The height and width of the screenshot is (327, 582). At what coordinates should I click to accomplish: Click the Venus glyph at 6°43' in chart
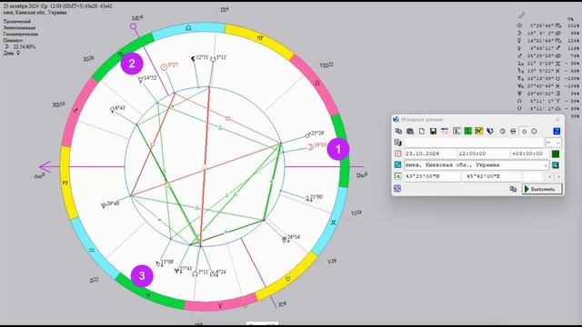(x=112, y=110)
